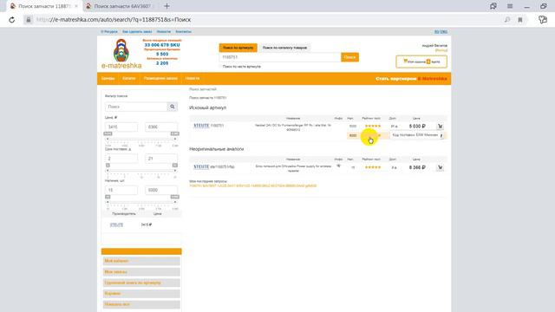Click the price 8 366 ₽
This screenshot has height=312, width=555.
pos(417,167)
